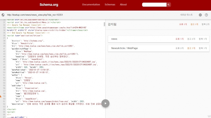Click the Google Tag Manager noscript comment line 32

26,25
